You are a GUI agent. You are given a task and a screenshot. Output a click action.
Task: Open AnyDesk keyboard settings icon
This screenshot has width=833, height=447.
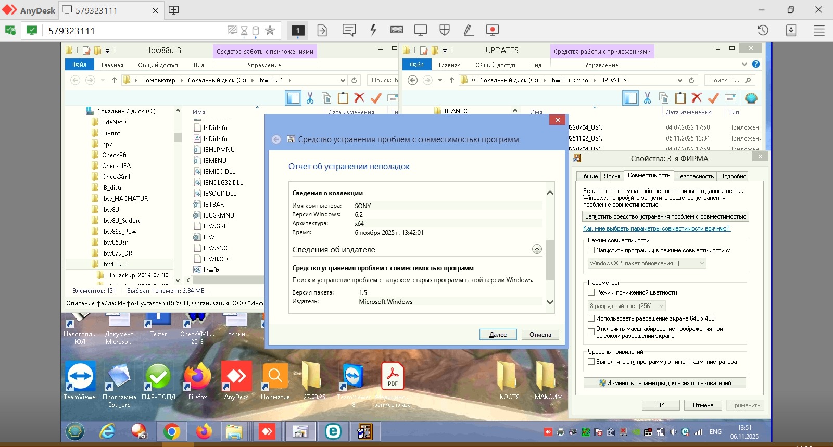pyautogui.click(x=397, y=30)
